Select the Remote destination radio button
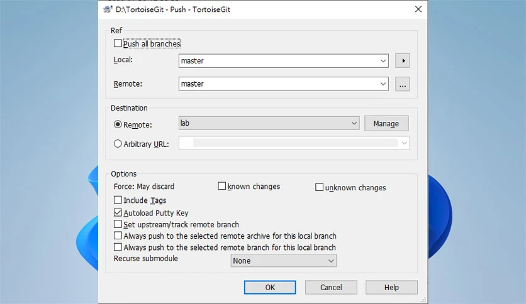The image size is (526, 304). tap(118, 124)
